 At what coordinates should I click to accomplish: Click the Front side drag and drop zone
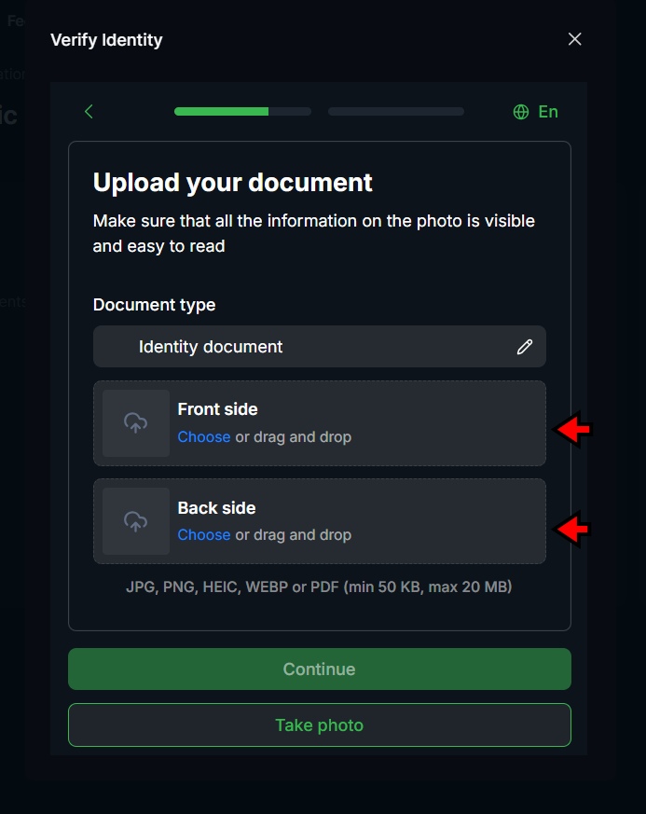(319, 423)
